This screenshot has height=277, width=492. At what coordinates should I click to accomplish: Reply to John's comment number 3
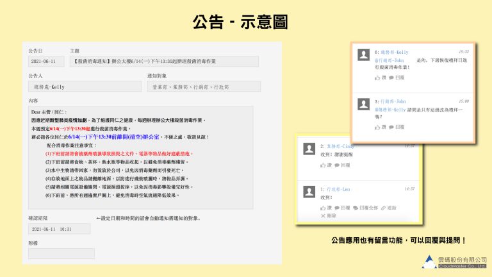[x=397, y=127]
